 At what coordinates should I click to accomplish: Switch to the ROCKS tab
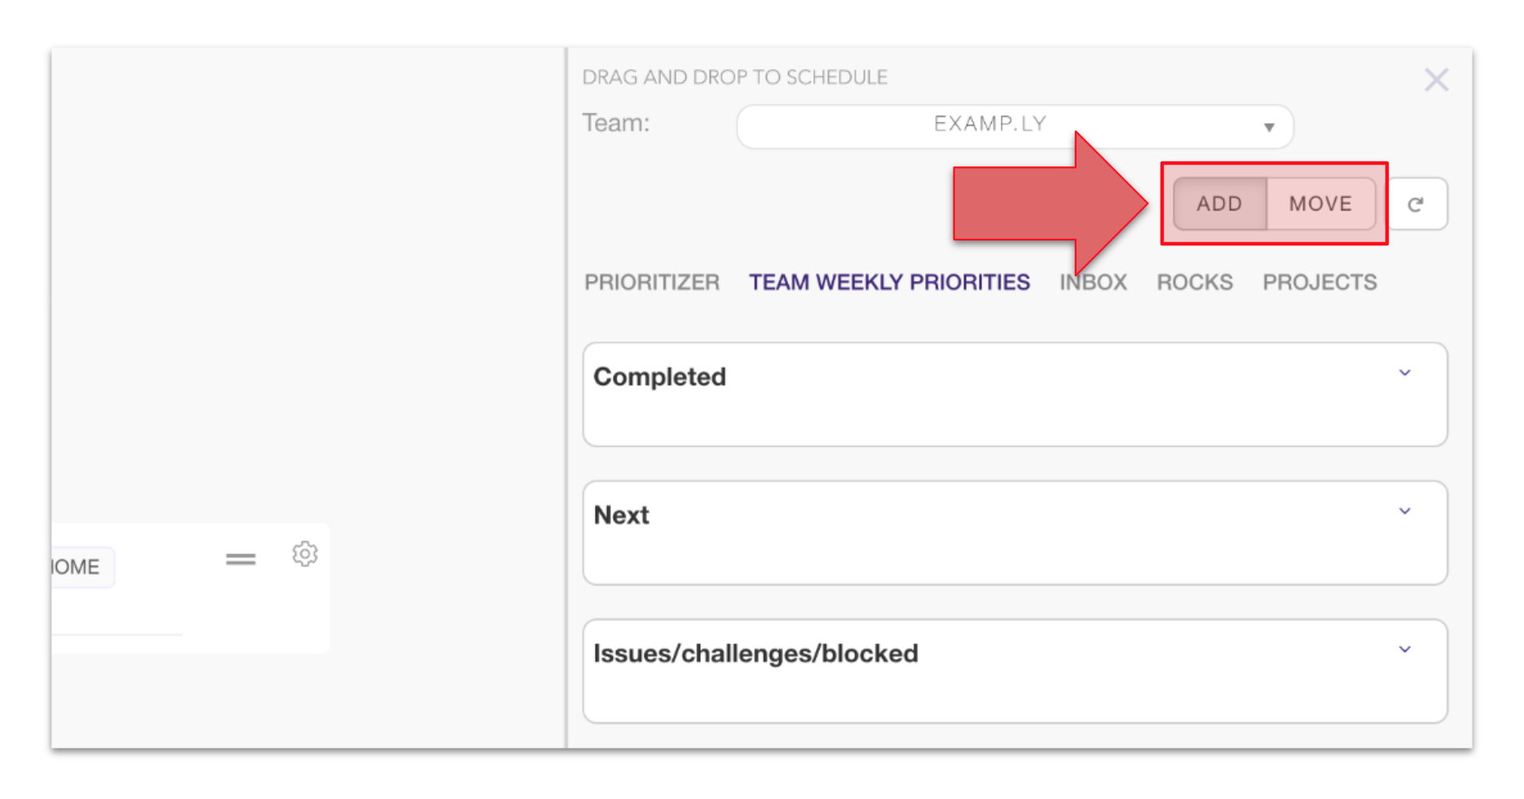pyautogui.click(x=1195, y=282)
